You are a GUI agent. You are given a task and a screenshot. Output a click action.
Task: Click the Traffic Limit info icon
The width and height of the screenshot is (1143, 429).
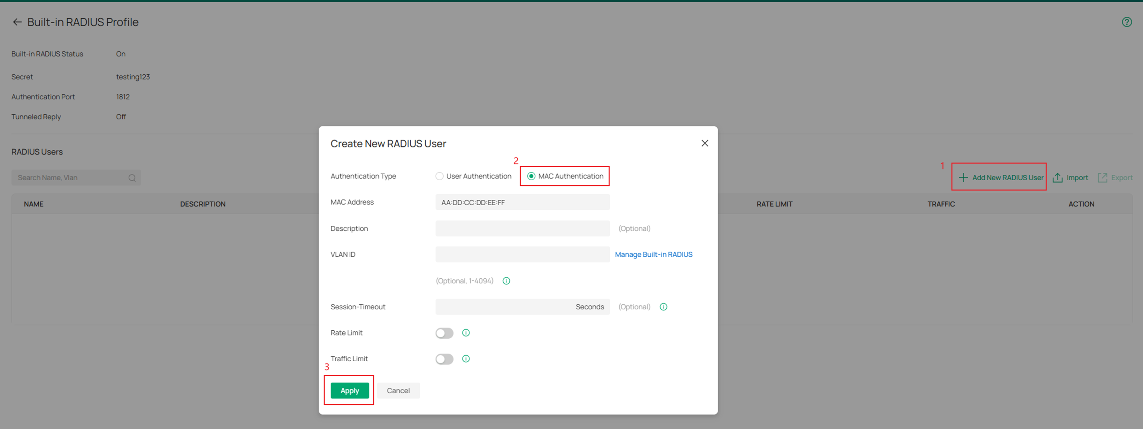(x=466, y=359)
